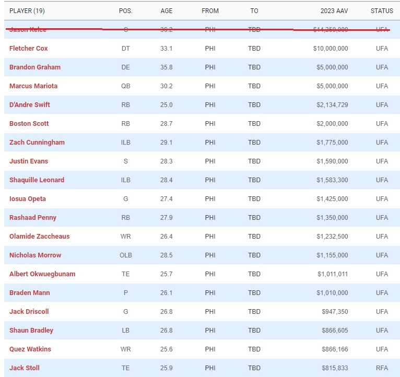Sort by POS. column header

(x=125, y=11)
